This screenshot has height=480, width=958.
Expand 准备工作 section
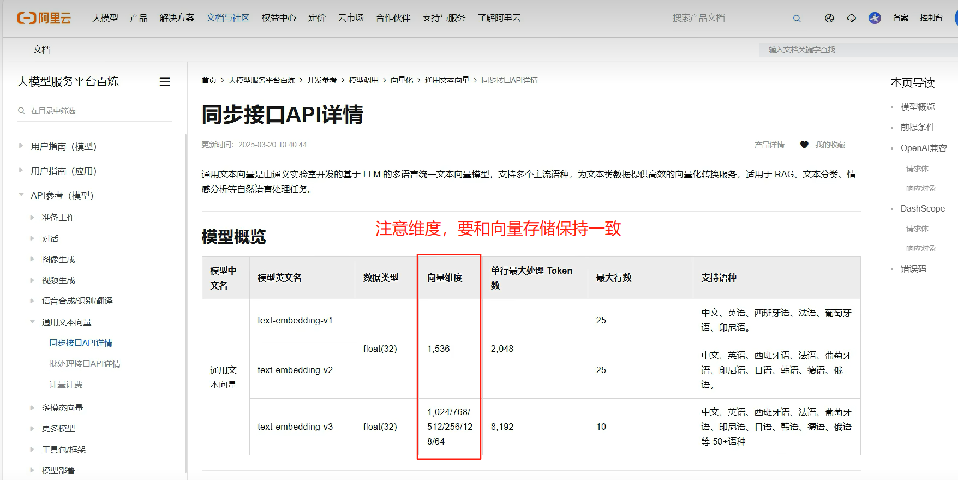tap(32, 217)
